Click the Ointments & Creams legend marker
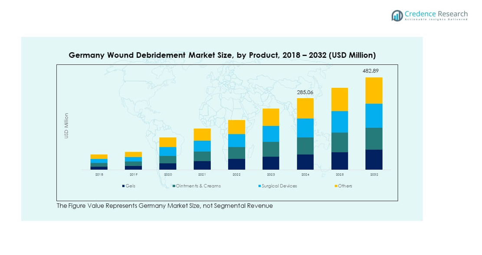482x255 pixels. click(174, 186)
